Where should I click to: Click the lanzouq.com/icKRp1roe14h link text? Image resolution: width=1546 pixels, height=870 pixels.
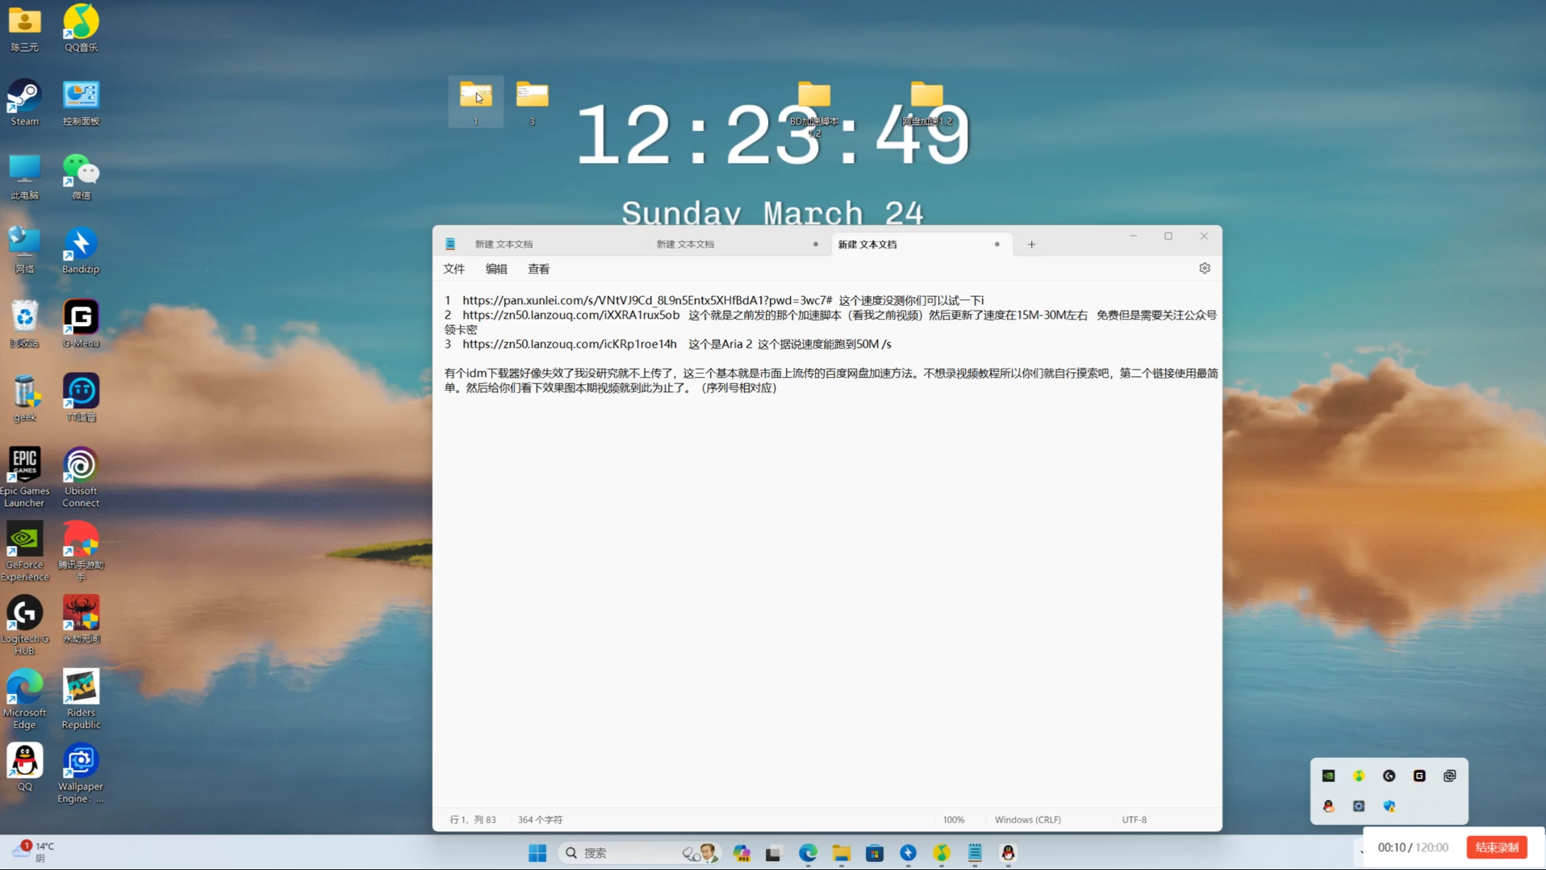[569, 344]
